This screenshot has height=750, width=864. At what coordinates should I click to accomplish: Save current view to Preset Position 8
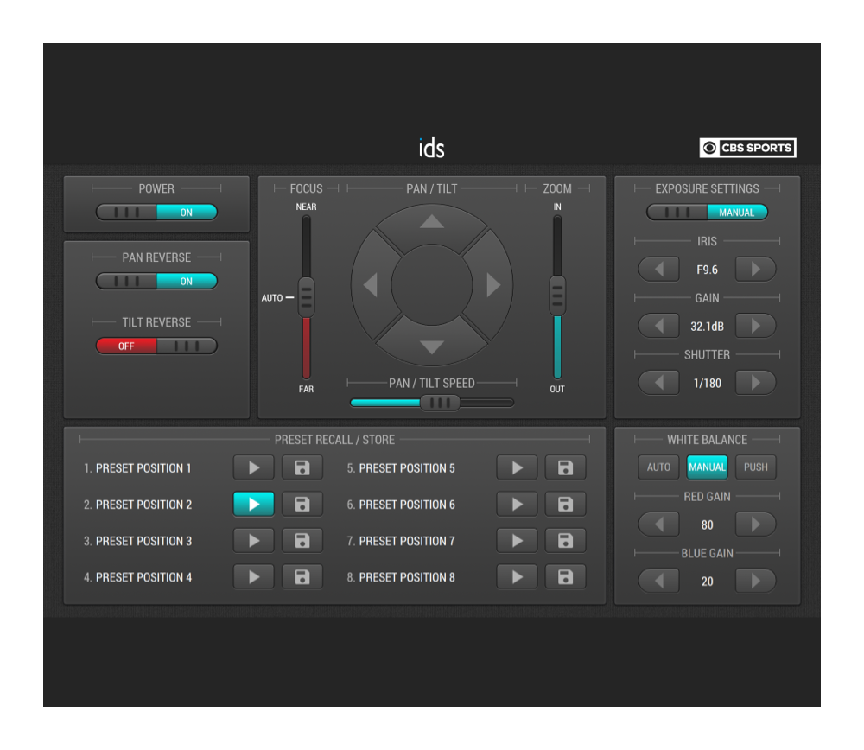coord(565,576)
